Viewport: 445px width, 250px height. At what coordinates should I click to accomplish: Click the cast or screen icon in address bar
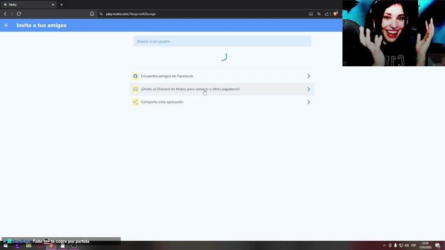[311, 14]
